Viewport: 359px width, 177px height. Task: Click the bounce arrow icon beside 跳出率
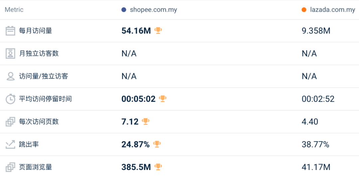11,144
